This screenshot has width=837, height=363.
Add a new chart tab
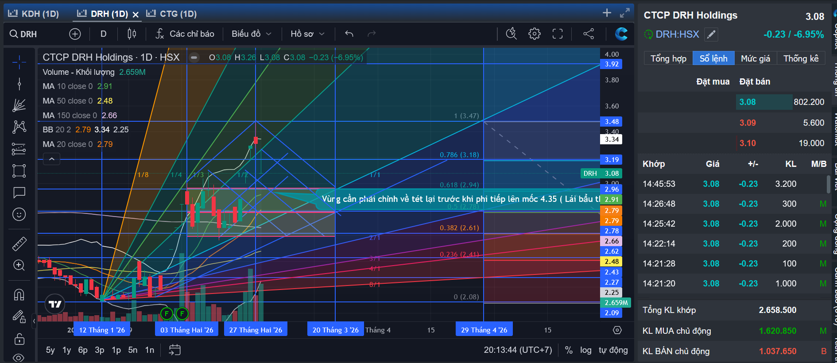607,13
